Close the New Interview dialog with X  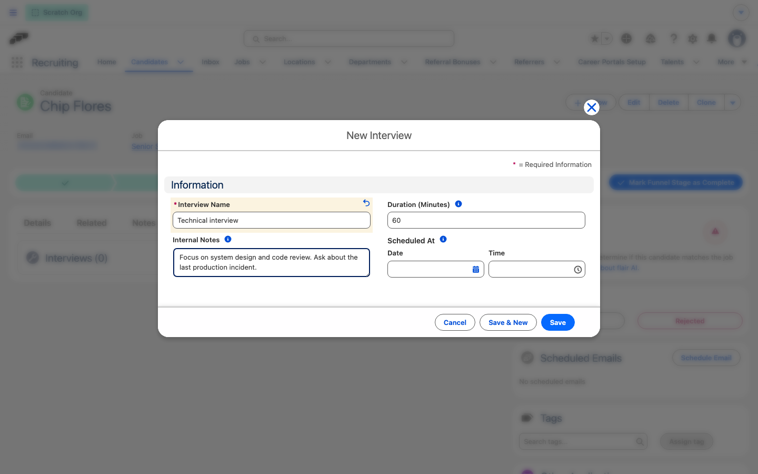[592, 107]
